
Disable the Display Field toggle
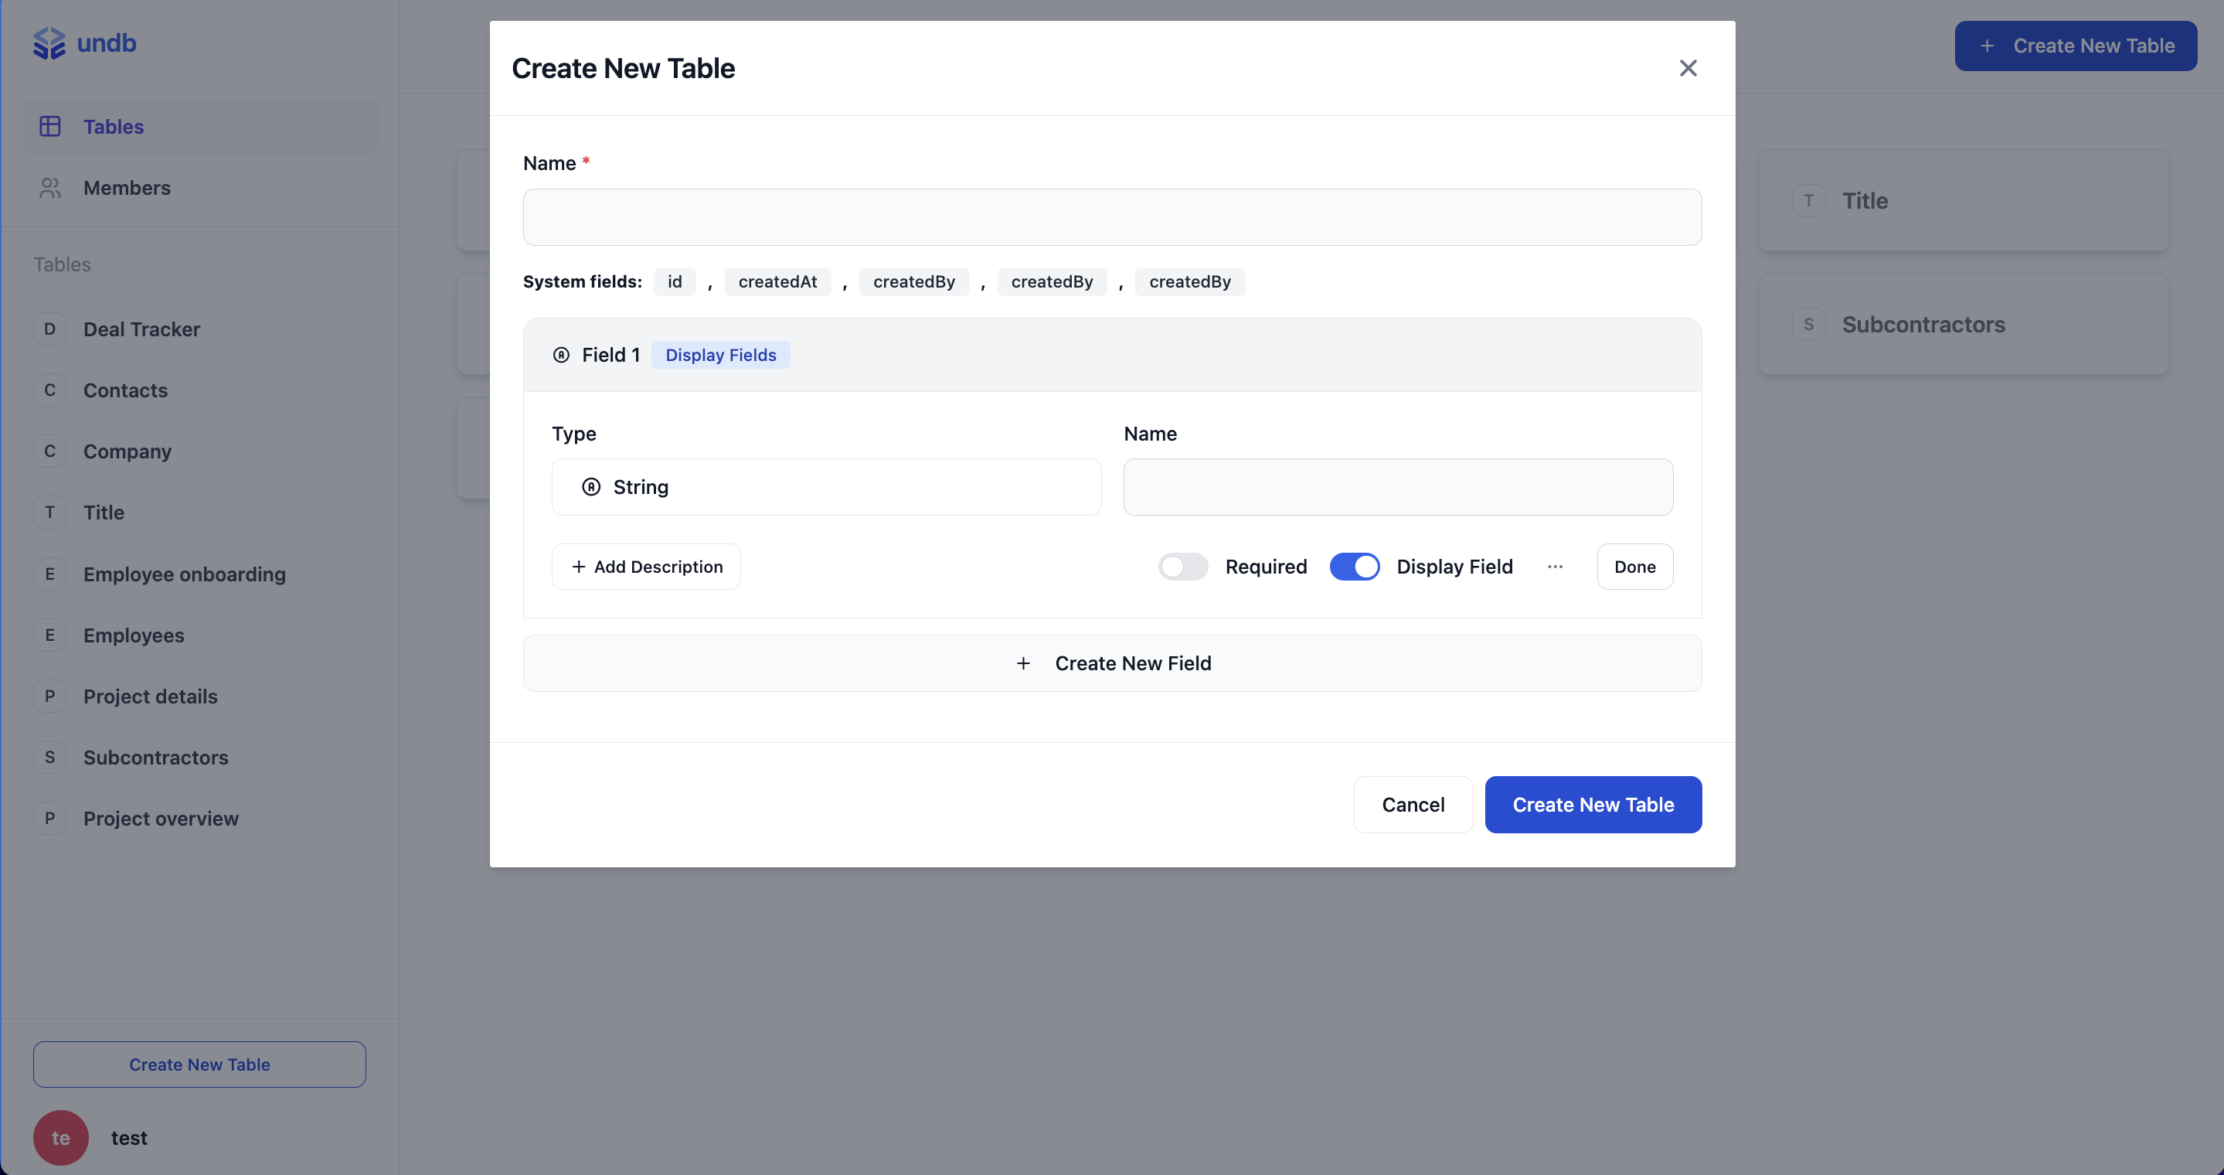click(1354, 567)
